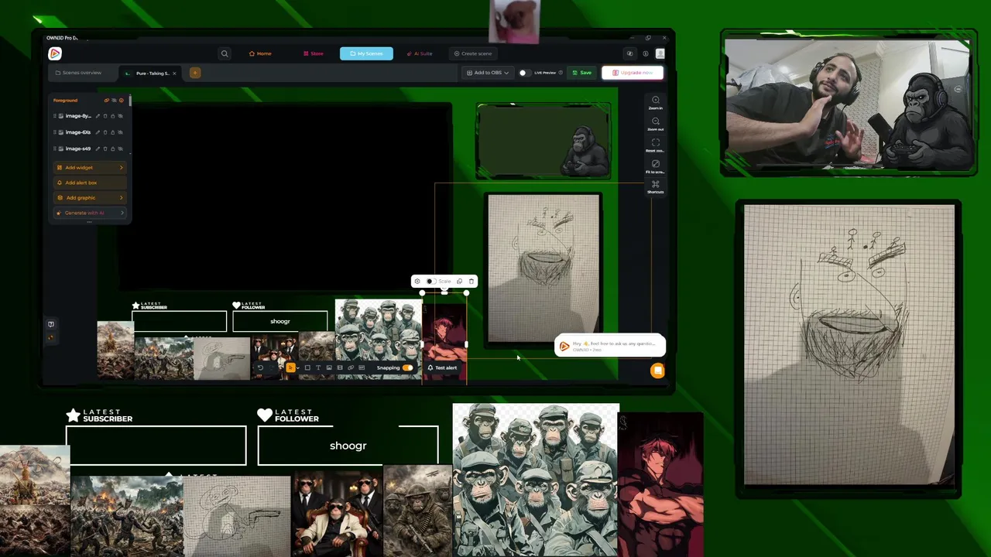Select the orange cursor select tool
The width and height of the screenshot is (991, 557).
pos(290,367)
